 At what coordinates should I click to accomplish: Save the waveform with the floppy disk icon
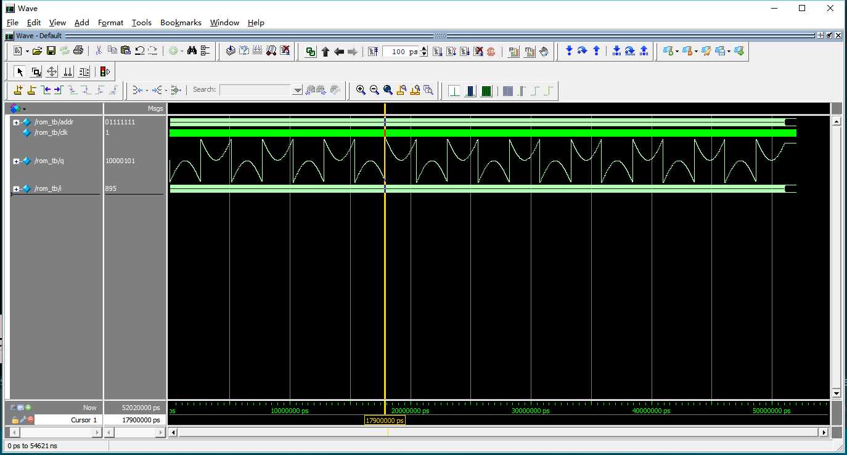(51, 51)
